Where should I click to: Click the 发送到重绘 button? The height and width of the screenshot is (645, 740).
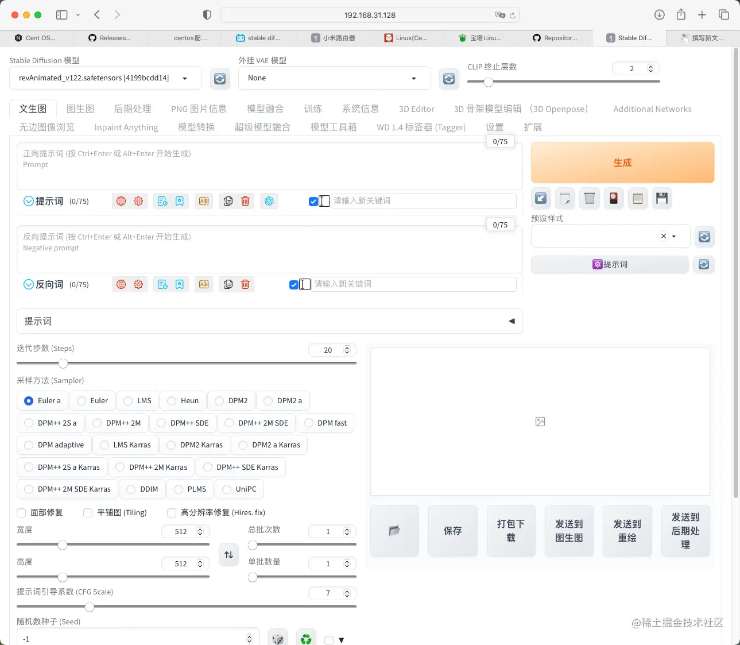coord(627,531)
